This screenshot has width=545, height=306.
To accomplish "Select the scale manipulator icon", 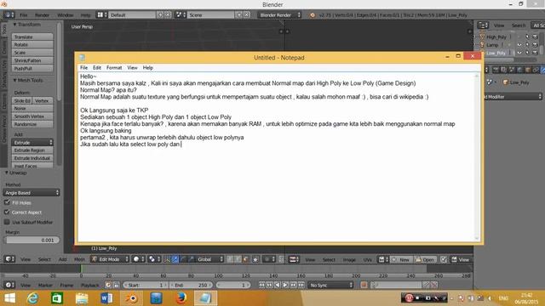I will pyautogui.click(x=191, y=259).
